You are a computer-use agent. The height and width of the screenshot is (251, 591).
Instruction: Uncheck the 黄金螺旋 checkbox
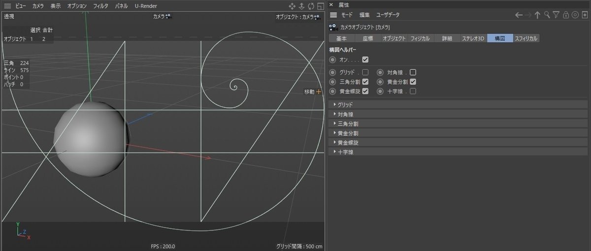point(365,91)
